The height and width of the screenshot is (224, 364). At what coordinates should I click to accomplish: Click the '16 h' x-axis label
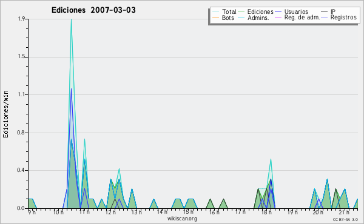214,212
